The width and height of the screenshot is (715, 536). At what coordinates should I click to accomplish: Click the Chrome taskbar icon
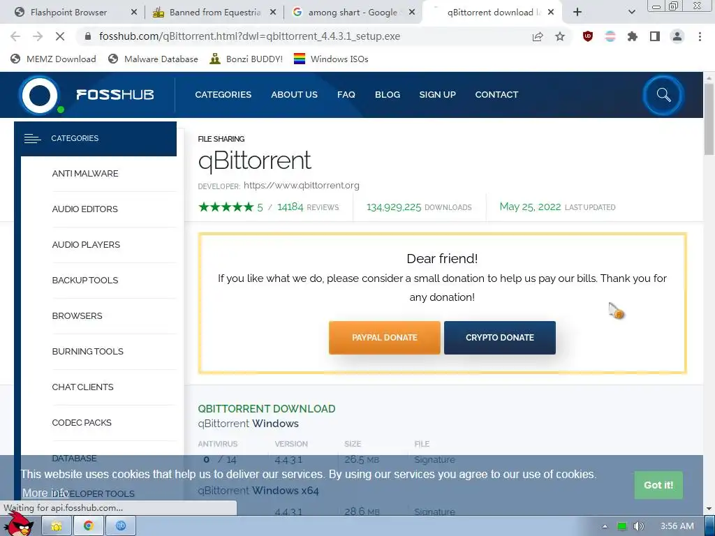(89, 526)
